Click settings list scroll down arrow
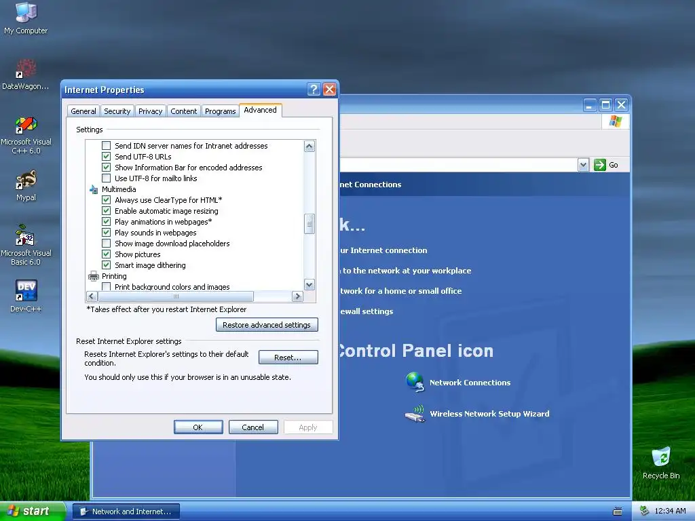 309,284
